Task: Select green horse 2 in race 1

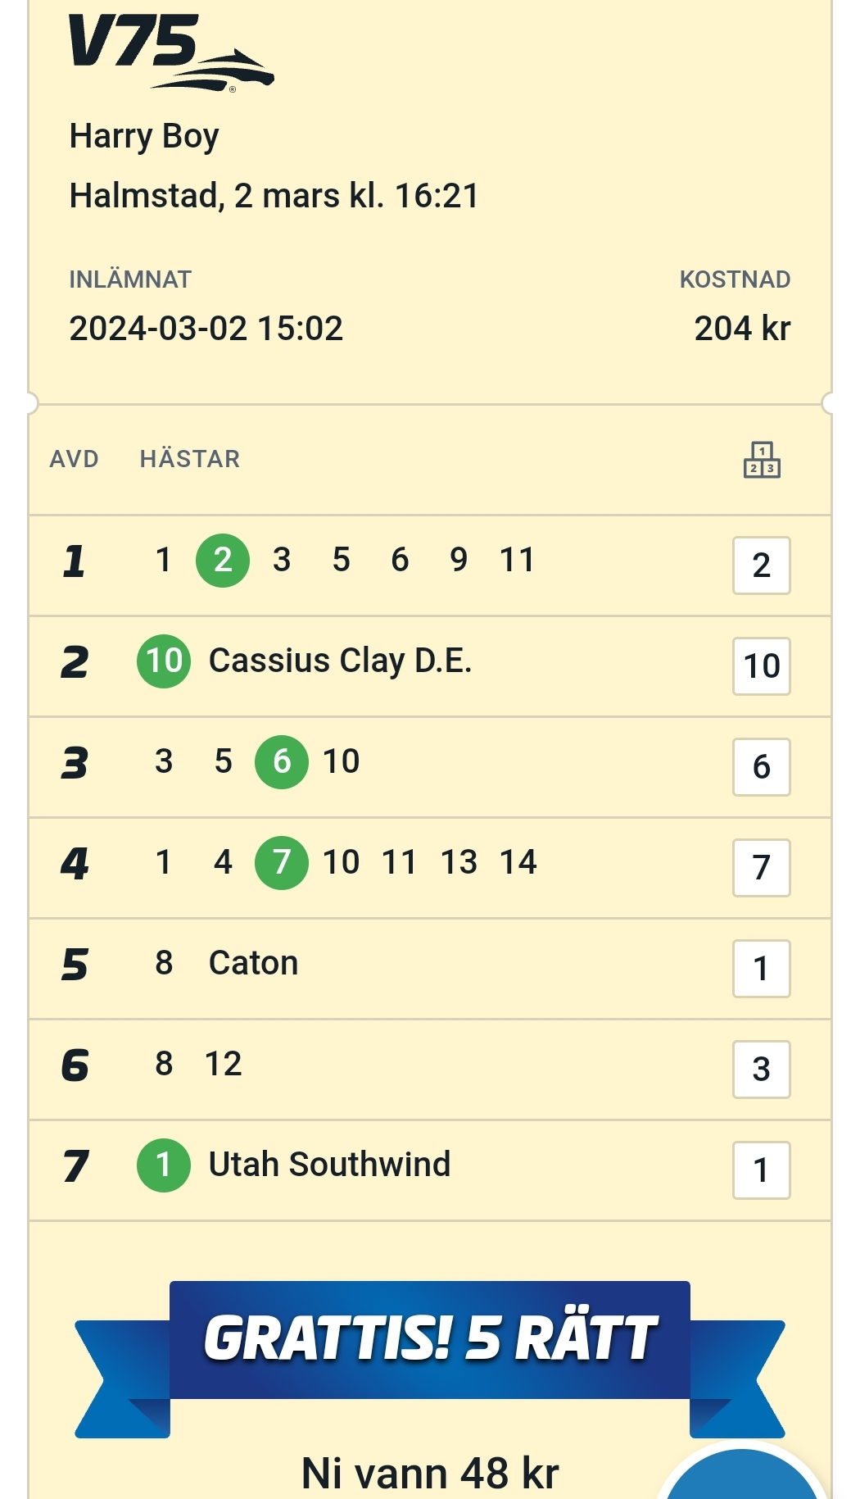Action: pyautogui.click(x=223, y=560)
